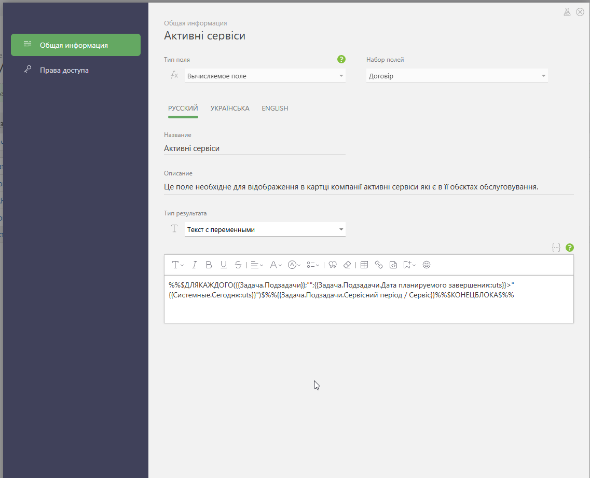Click the green help icon near Тип поля
The image size is (590, 478).
pyautogui.click(x=341, y=59)
